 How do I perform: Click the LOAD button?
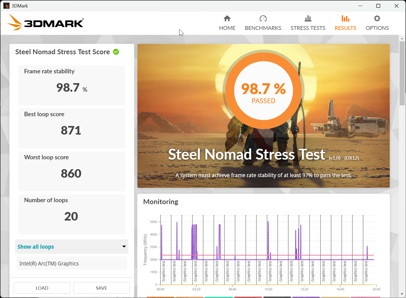(42, 288)
